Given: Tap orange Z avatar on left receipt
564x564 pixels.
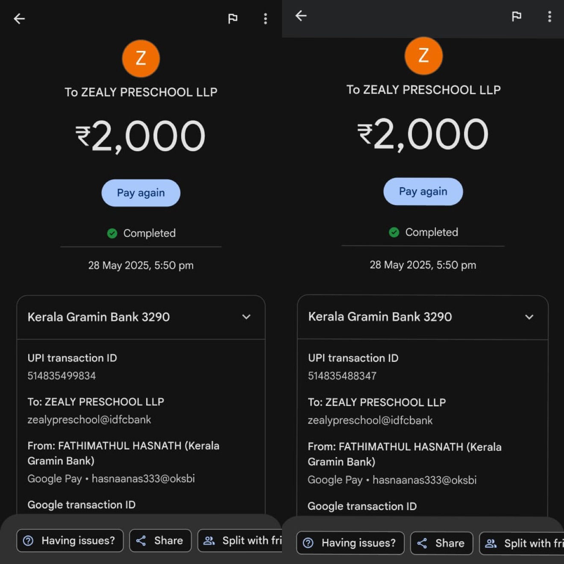Looking at the screenshot, I should pyautogui.click(x=141, y=59).
